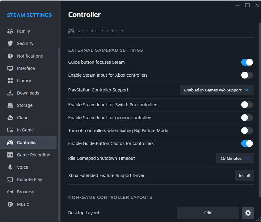Screen dimensions: 261x222
Task: Click the Desktop Layout label
Action: pos(84,213)
